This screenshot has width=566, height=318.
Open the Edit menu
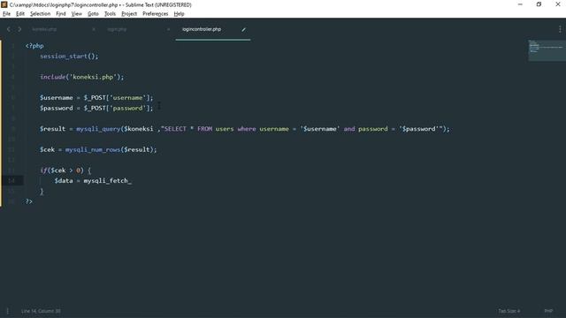click(20, 14)
